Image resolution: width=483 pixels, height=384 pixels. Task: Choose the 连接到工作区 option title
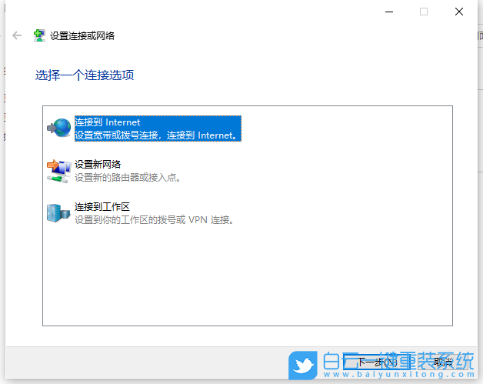(x=102, y=206)
